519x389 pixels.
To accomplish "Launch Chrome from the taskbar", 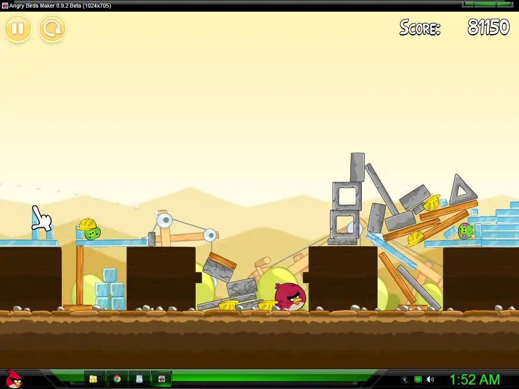I will click(117, 379).
